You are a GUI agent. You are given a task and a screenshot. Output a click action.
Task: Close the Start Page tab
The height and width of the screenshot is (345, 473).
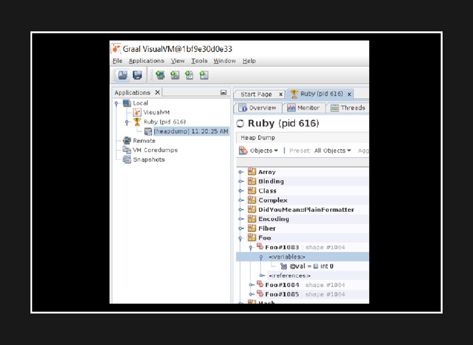281,94
